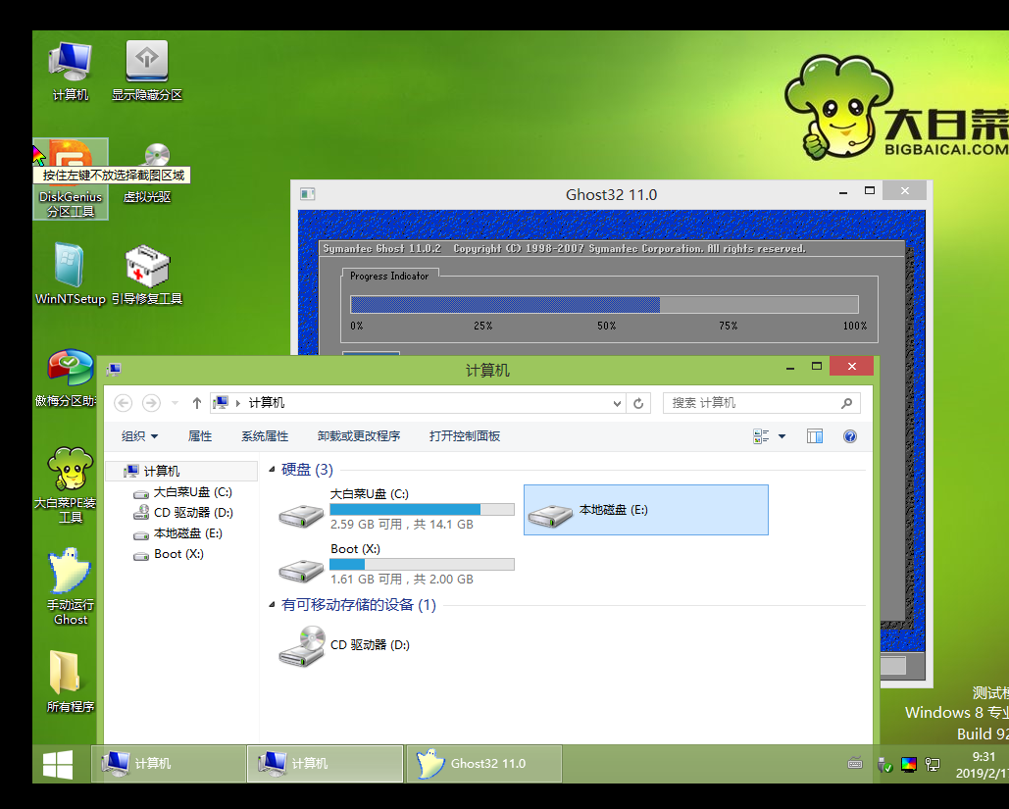Viewport: 1009px width, 809px height.
Task: Toggle the preview pane icon
Action: click(x=815, y=436)
